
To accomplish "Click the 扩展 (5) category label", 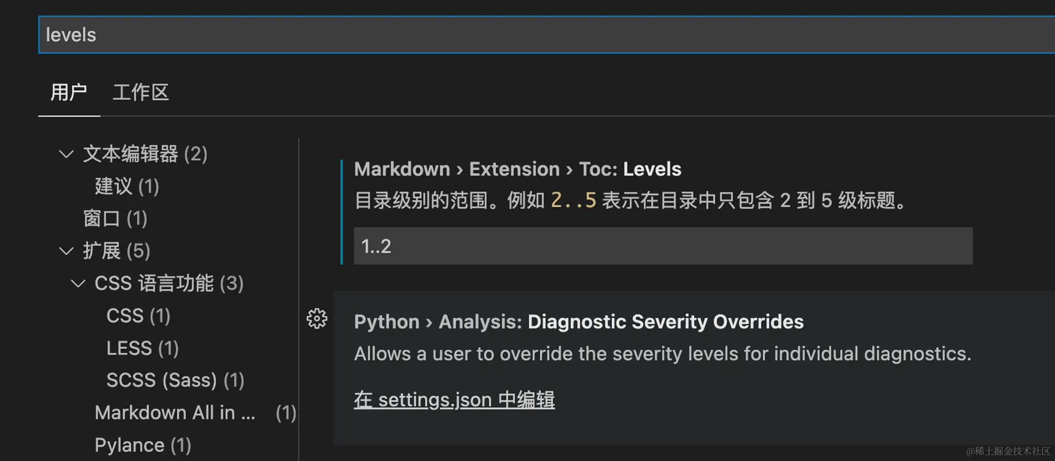I will [117, 251].
